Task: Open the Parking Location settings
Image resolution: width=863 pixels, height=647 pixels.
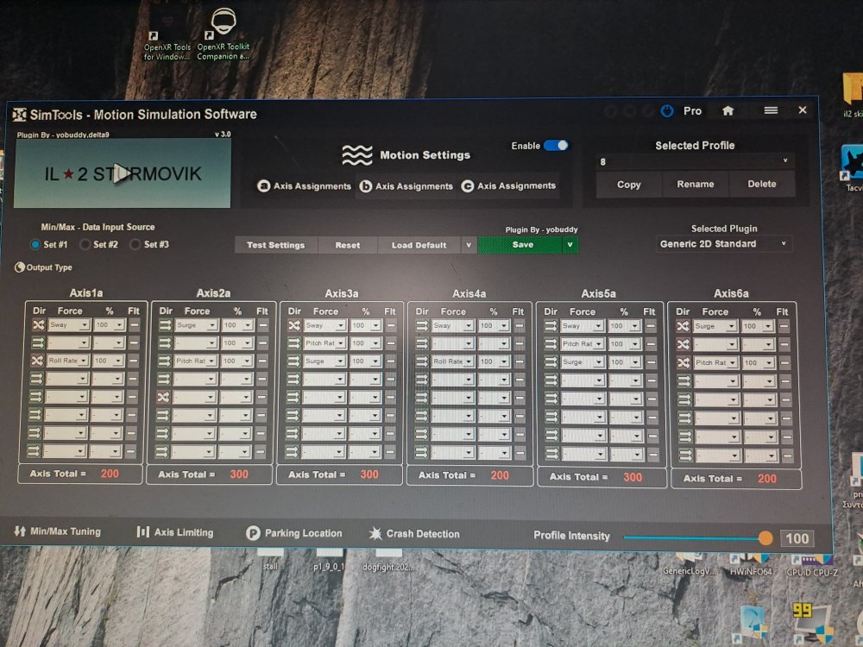Action: click(294, 533)
